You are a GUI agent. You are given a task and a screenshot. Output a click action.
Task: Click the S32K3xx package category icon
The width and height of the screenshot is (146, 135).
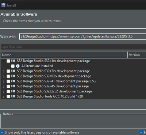coord(13,71)
